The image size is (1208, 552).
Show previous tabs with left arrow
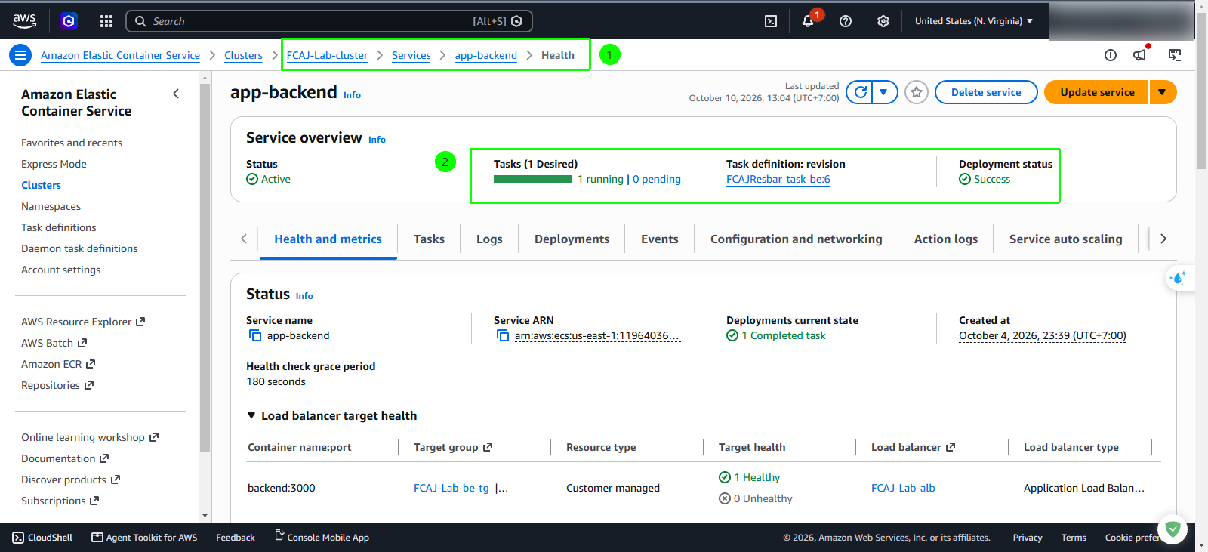tap(244, 239)
